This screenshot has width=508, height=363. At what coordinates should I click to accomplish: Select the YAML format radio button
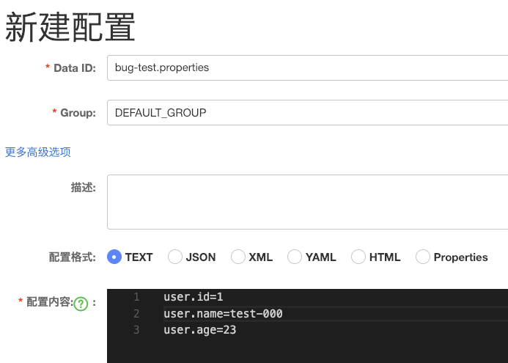click(x=295, y=257)
